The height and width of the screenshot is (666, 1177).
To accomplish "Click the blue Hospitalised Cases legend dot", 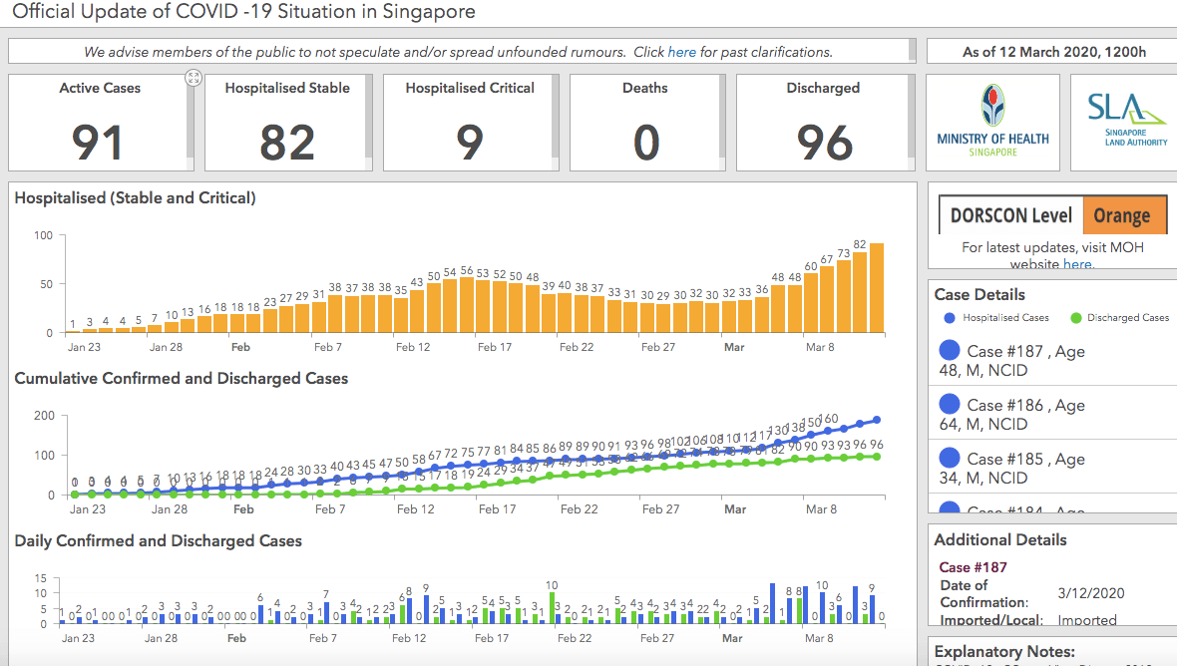I will click(949, 318).
